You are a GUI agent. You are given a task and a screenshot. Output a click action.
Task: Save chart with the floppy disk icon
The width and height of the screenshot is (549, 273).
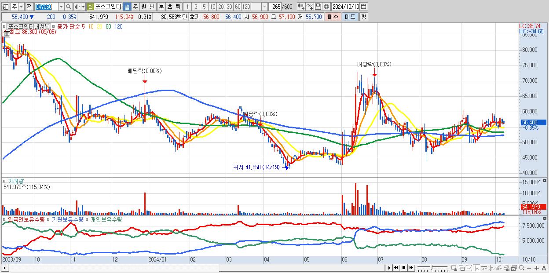point(318,7)
